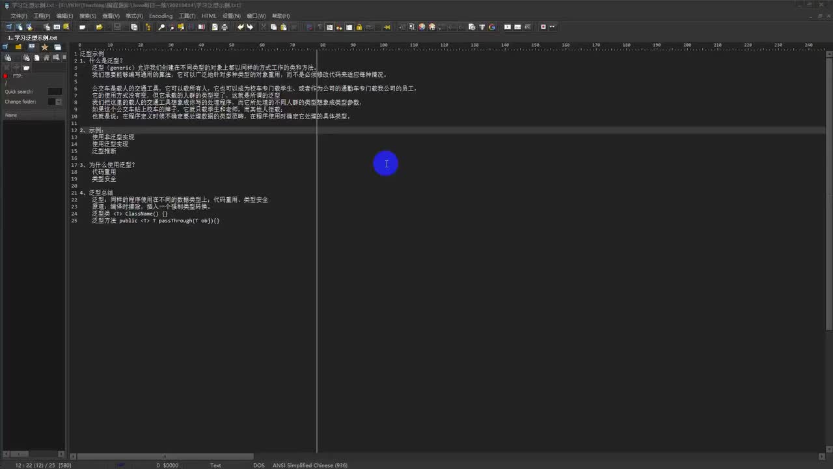Open the 帮助(H) menu

[x=281, y=16]
